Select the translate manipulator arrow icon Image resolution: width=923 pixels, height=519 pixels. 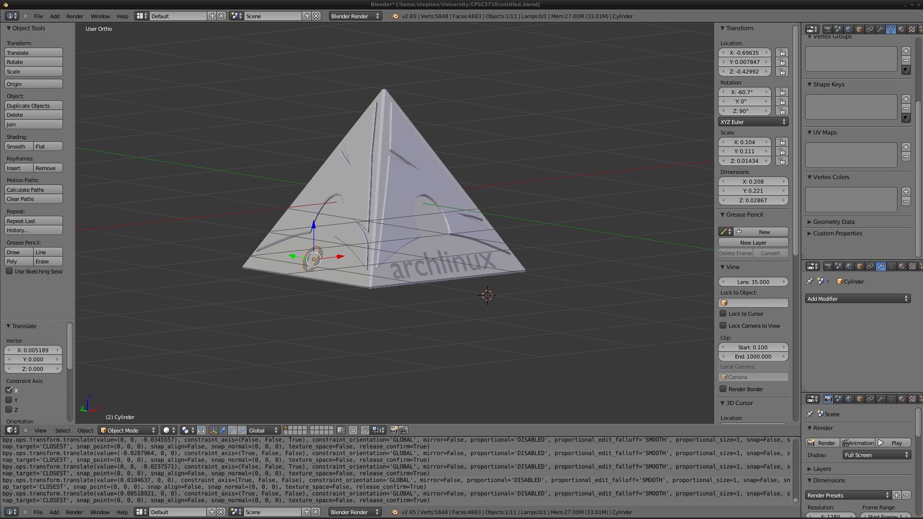tap(223, 430)
